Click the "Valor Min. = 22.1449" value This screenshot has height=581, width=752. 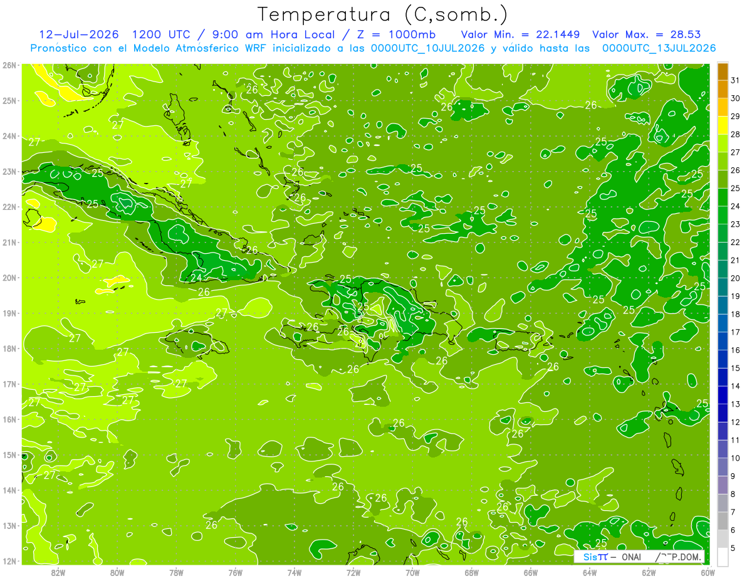pyautogui.click(x=520, y=34)
